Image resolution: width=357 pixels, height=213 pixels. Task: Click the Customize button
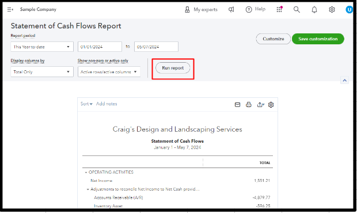[273, 39]
